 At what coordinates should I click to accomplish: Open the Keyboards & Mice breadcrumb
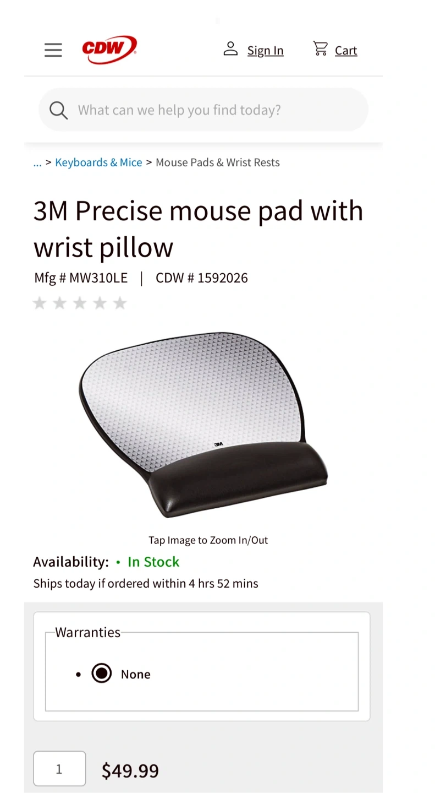pos(98,162)
